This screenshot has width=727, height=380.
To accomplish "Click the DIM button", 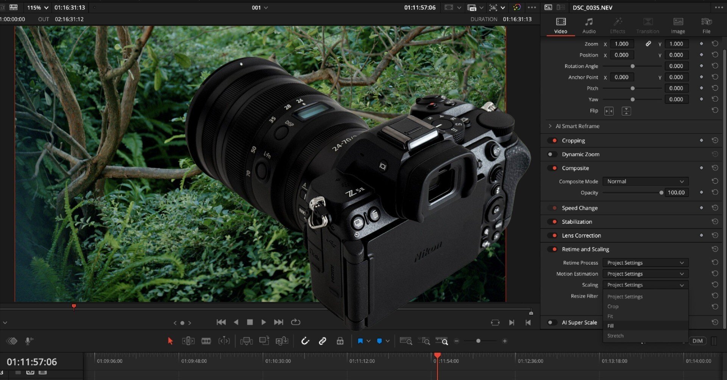I will tap(697, 341).
